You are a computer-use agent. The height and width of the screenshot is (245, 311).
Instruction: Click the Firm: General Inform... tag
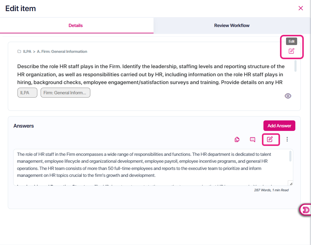point(65,93)
